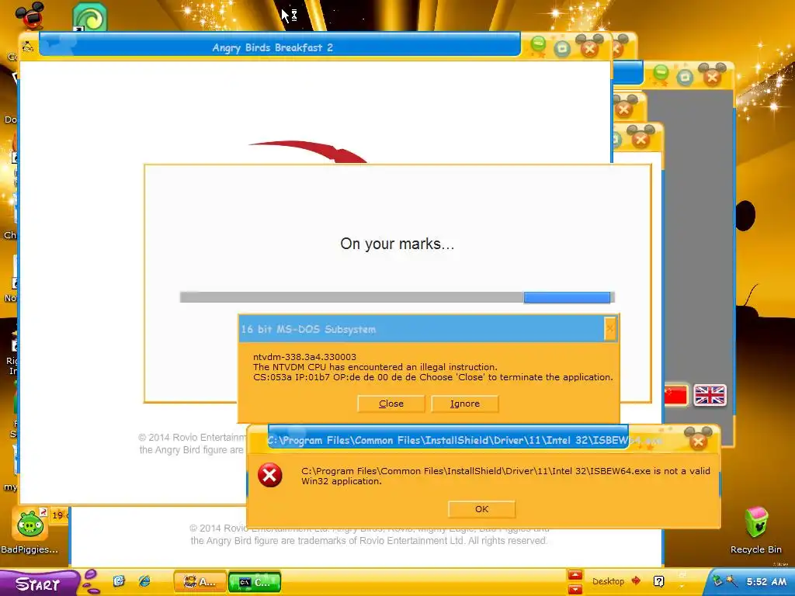Maximize the gray window behind Angry Birds

[x=685, y=77]
